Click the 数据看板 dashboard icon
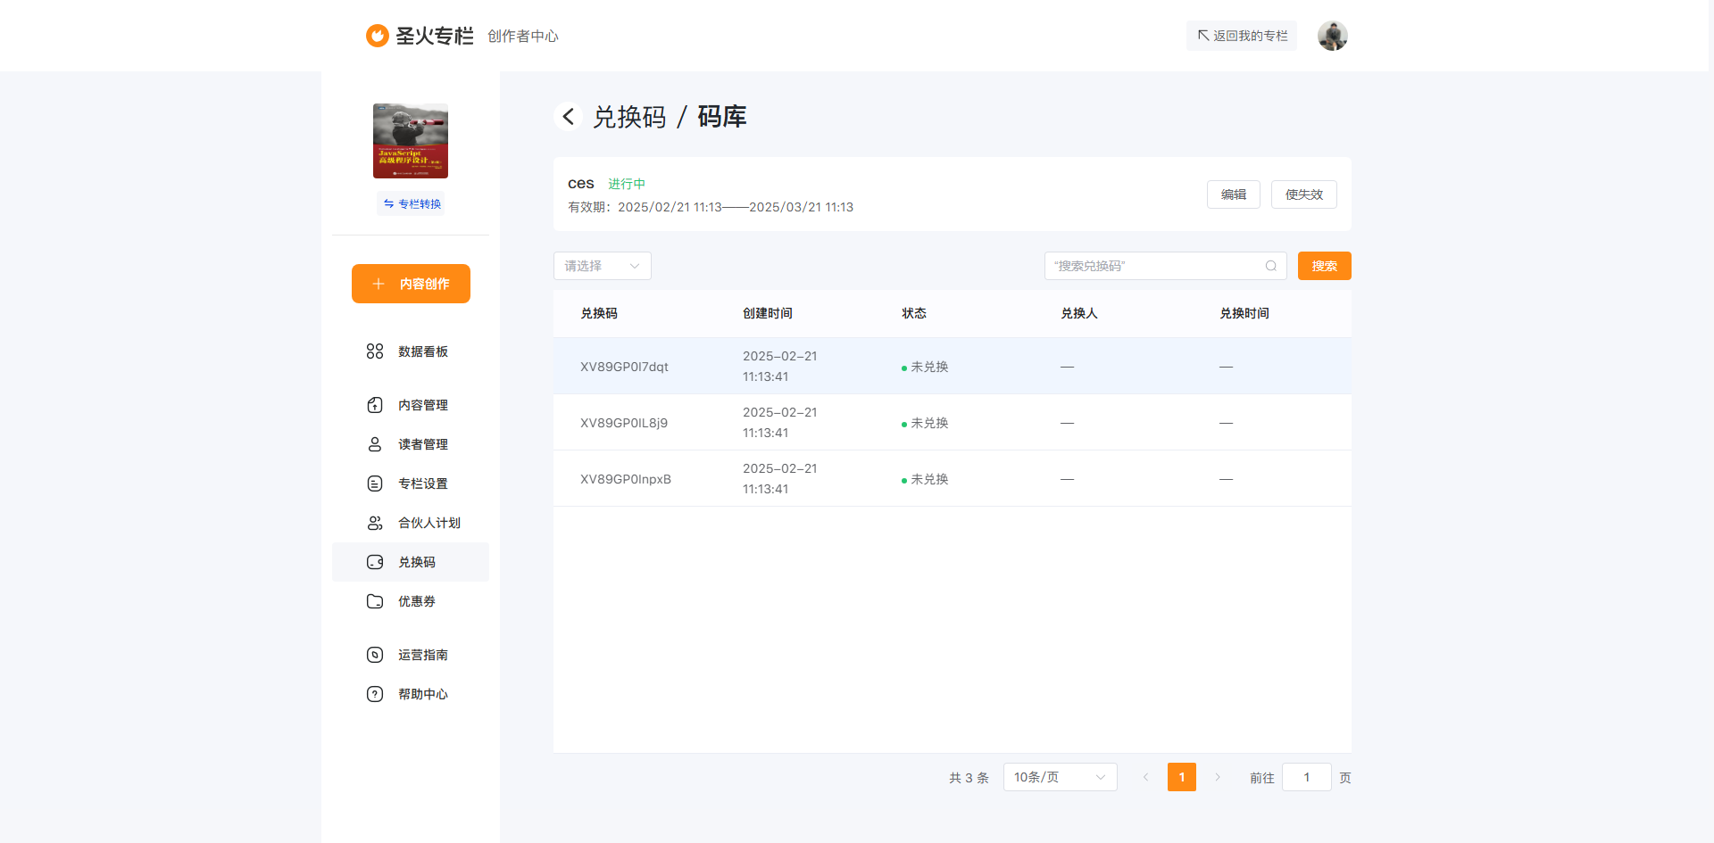This screenshot has width=1714, height=843. [x=375, y=351]
